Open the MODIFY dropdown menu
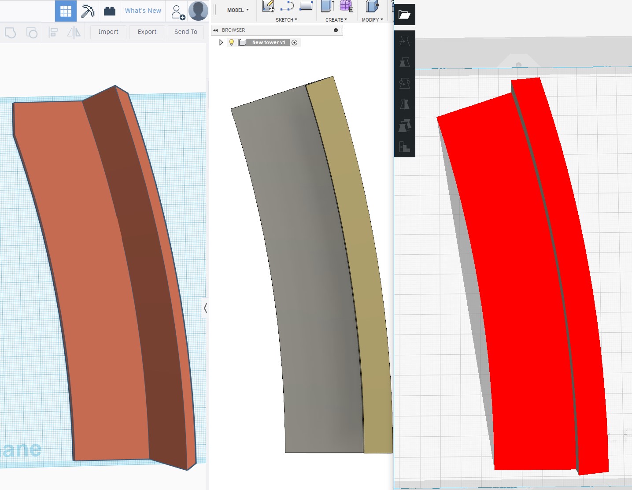The height and width of the screenshot is (490, 632). [x=372, y=19]
